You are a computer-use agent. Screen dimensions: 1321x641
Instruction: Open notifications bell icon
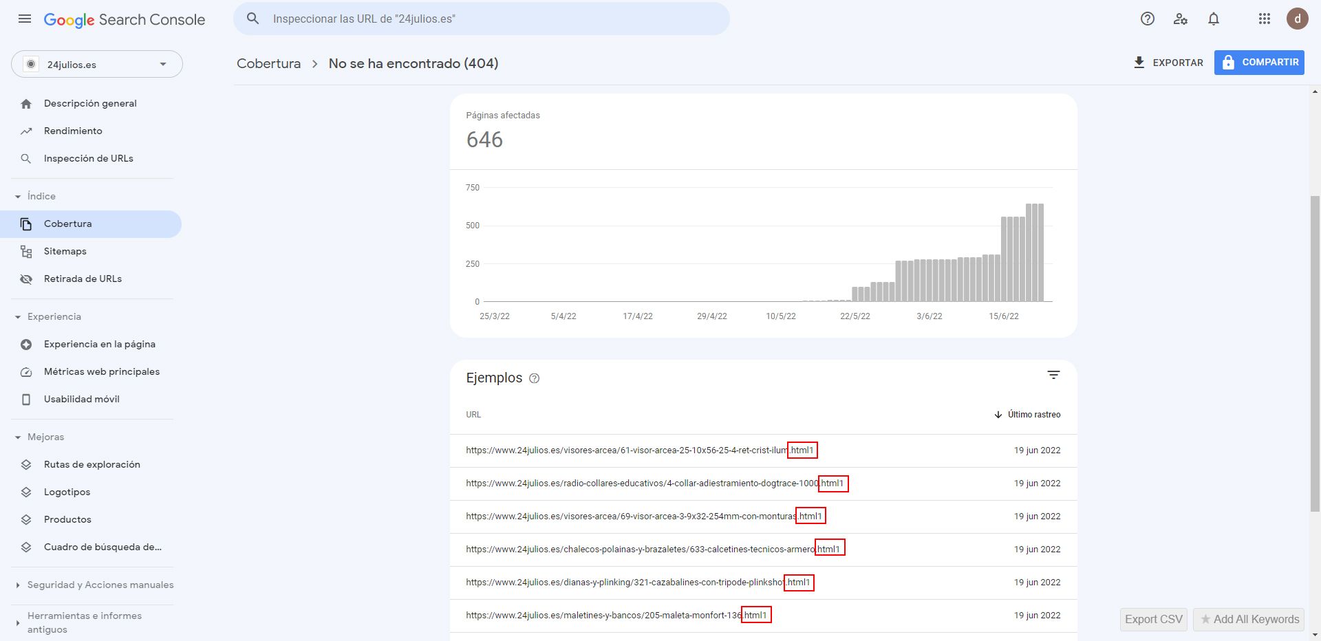pos(1214,19)
